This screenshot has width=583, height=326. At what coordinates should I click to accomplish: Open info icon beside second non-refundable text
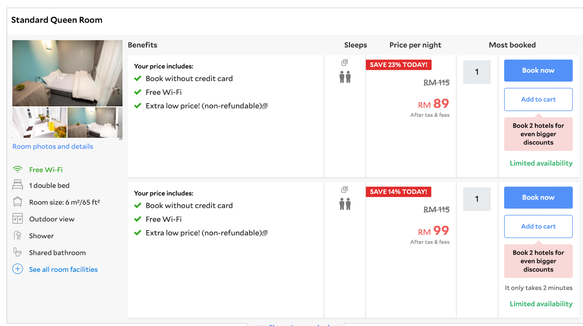pos(265,233)
